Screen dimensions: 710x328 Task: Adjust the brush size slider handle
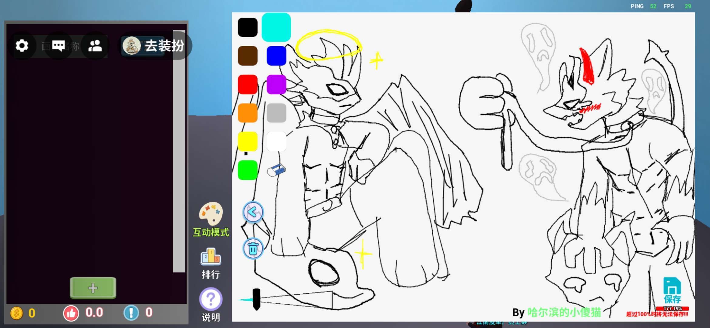coord(256,299)
